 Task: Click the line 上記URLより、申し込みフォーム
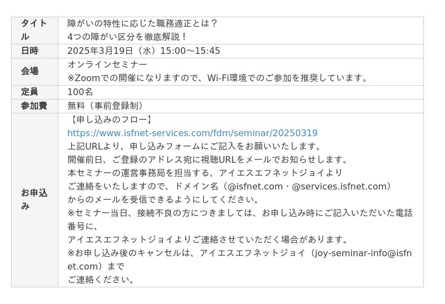click(194, 146)
